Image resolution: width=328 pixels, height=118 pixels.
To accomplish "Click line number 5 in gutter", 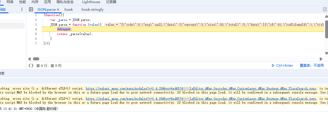I will point(36,34).
